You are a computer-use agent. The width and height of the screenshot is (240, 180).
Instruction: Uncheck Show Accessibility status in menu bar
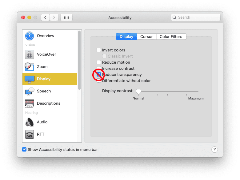[x=24, y=150]
